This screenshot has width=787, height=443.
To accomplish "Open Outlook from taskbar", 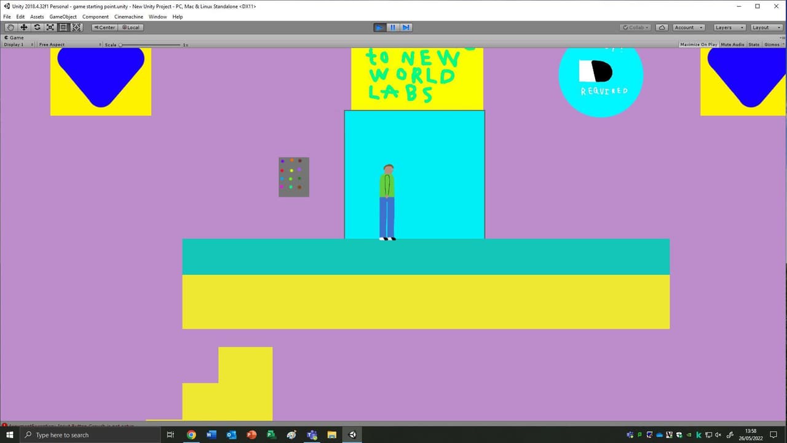I will pyautogui.click(x=231, y=435).
